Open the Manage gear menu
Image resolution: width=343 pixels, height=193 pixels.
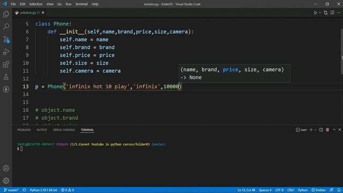pyautogui.click(x=6, y=181)
